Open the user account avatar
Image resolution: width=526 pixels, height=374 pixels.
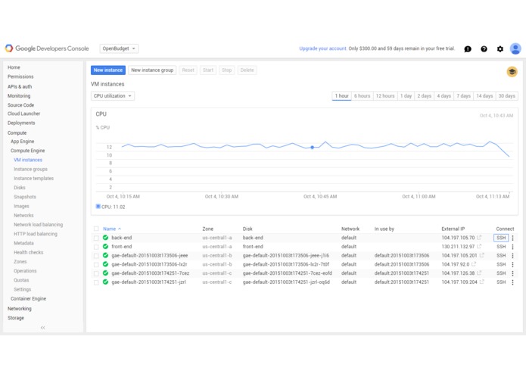pyautogui.click(x=515, y=48)
